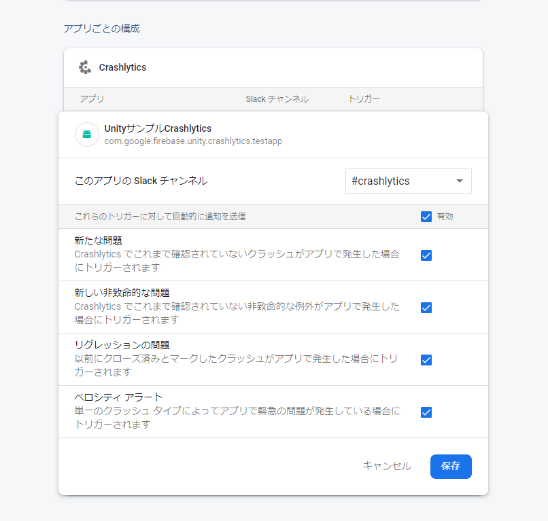
Task: Uncheck the 有効 checkbox
Action: coord(426,217)
